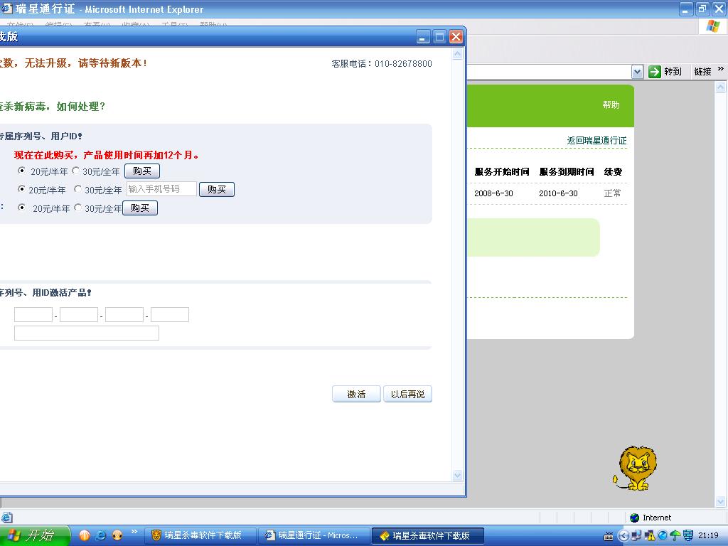Click the 续费 column header
The height and width of the screenshot is (546, 728).
pos(613,172)
